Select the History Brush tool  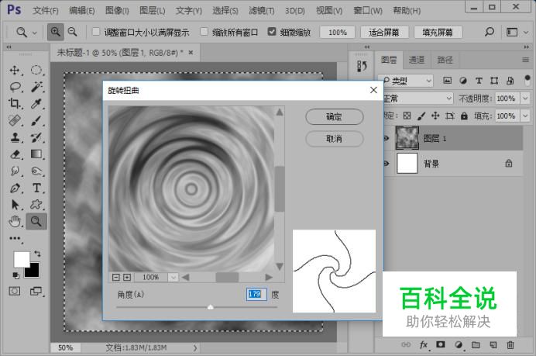tap(36, 137)
